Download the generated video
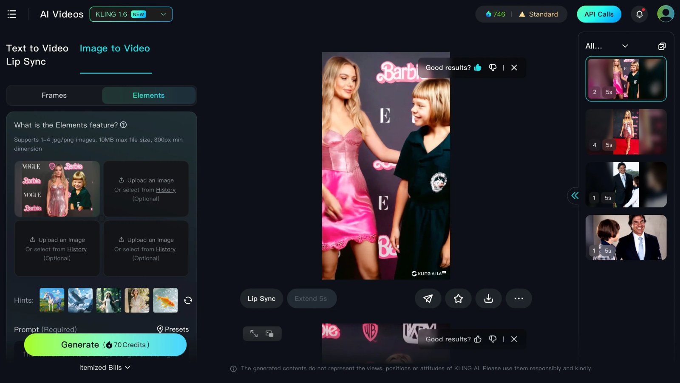The image size is (680, 383). click(x=489, y=299)
